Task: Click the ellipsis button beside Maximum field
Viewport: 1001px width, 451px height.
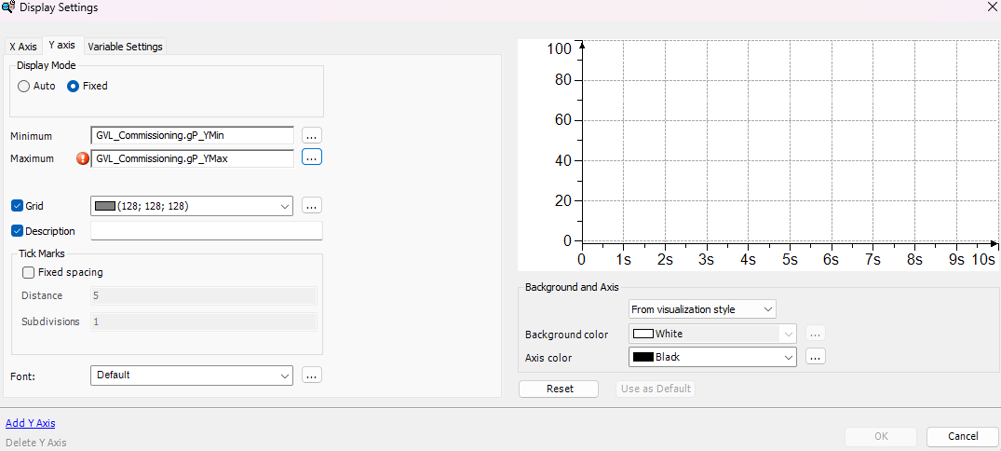Action: coord(312,158)
